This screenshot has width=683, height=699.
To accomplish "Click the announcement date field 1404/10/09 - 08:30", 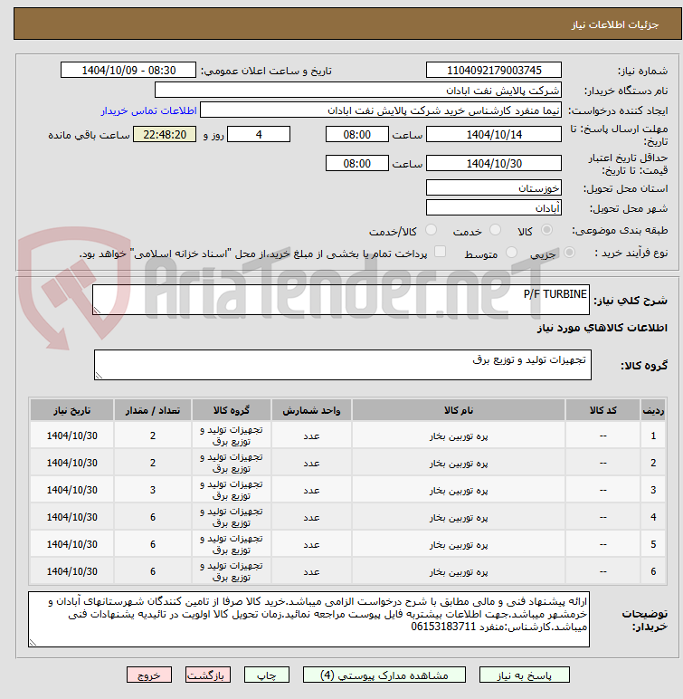I will point(128,71).
